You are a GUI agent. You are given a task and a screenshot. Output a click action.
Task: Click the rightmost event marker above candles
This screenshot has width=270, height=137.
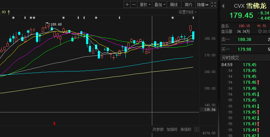pyautogui.click(x=180, y=18)
